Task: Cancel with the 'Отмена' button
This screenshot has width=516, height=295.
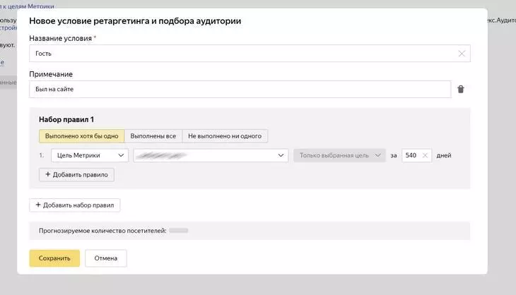Action: click(105, 258)
